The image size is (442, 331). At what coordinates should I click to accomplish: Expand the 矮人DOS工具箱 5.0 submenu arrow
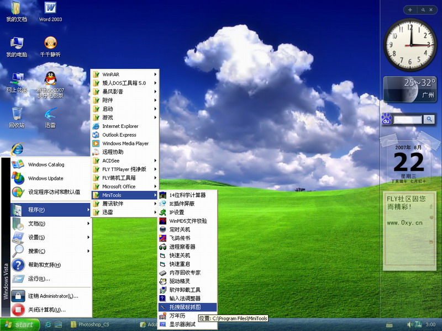coord(155,83)
